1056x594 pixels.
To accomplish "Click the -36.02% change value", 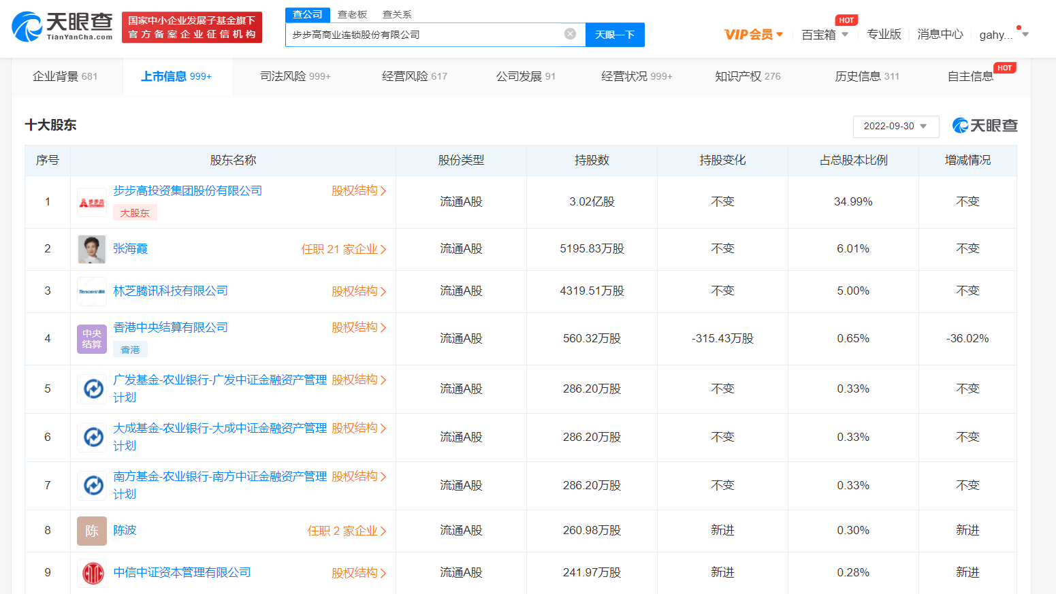I will [x=967, y=339].
